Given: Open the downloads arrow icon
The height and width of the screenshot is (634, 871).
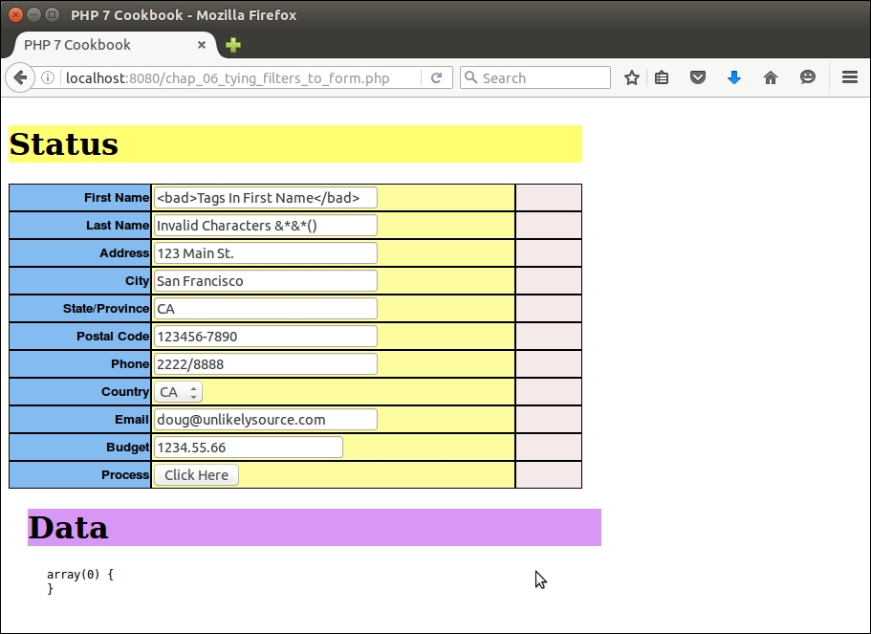Looking at the screenshot, I should [734, 78].
